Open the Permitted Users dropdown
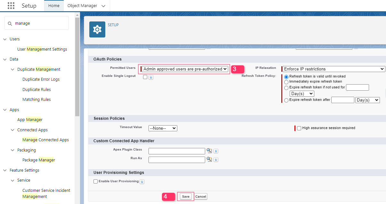The image size is (386, 204). click(x=185, y=69)
